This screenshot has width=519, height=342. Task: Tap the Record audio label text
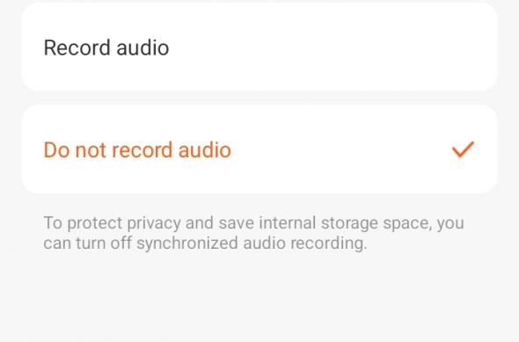[x=106, y=47]
